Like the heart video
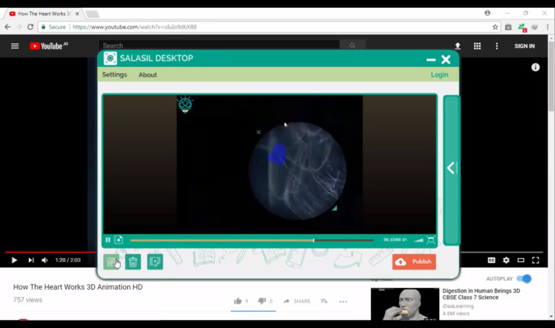The width and height of the screenshot is (555, 328). coord(237,301)
